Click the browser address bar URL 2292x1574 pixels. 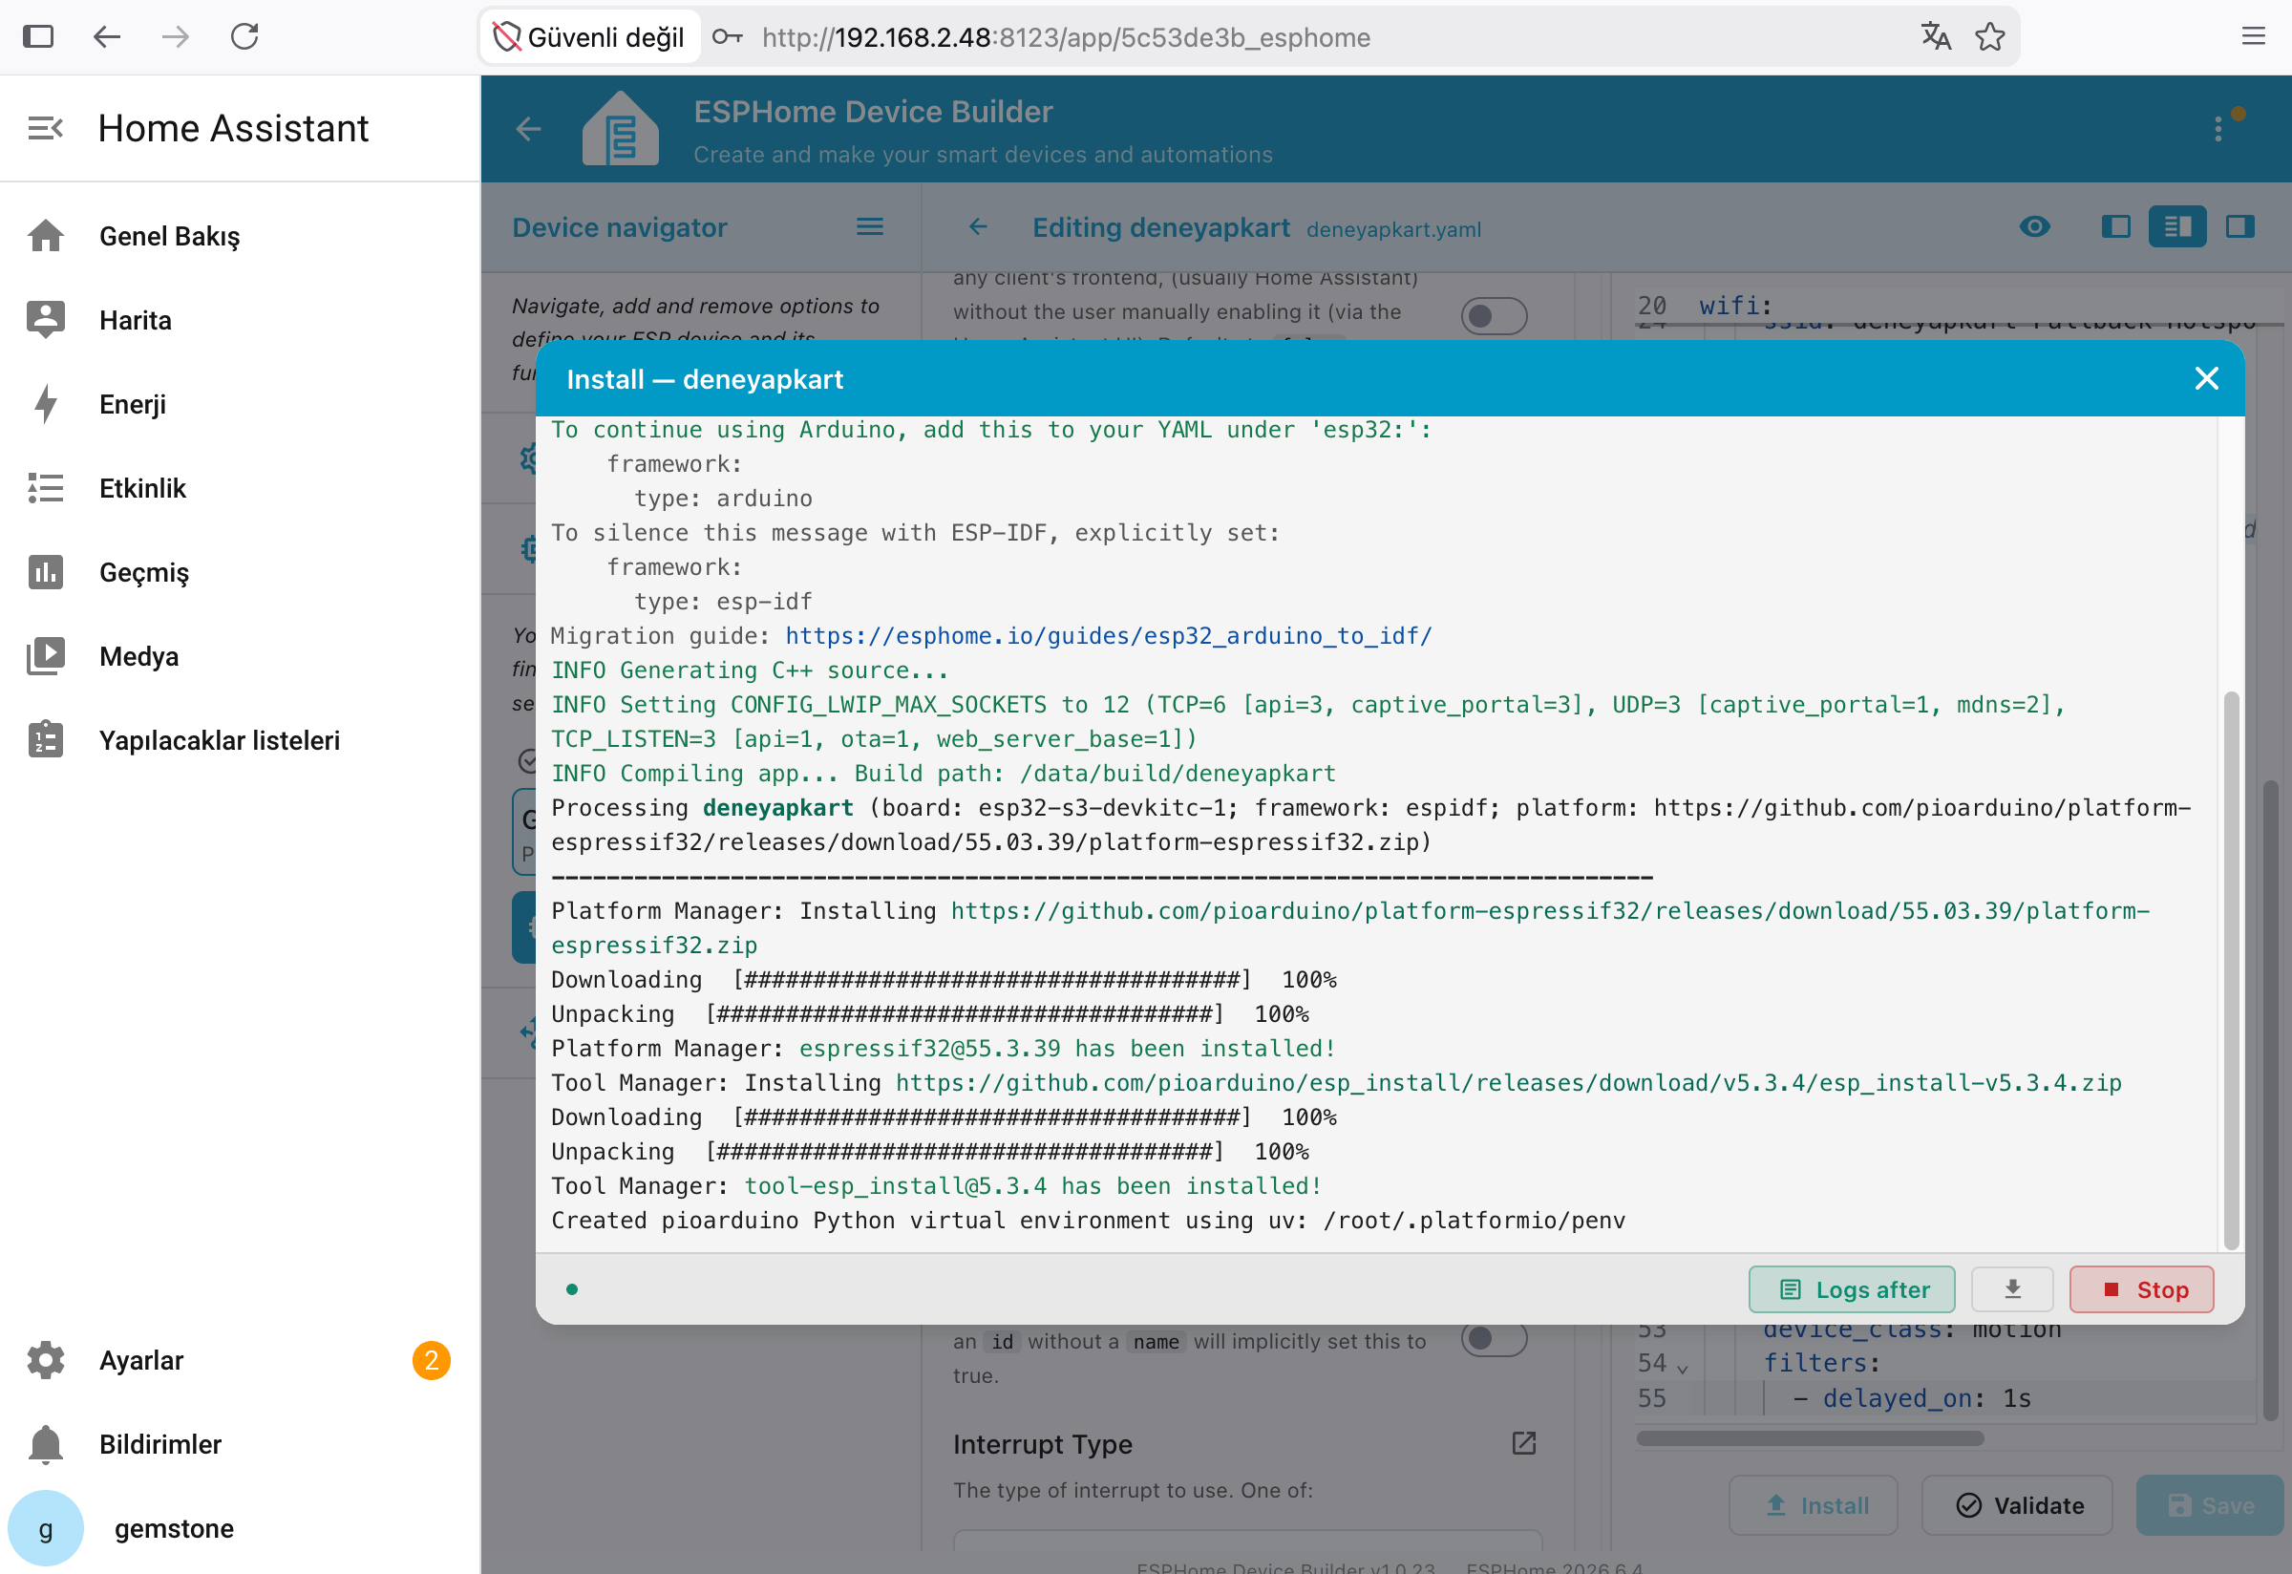click(x=1066, y=37)
